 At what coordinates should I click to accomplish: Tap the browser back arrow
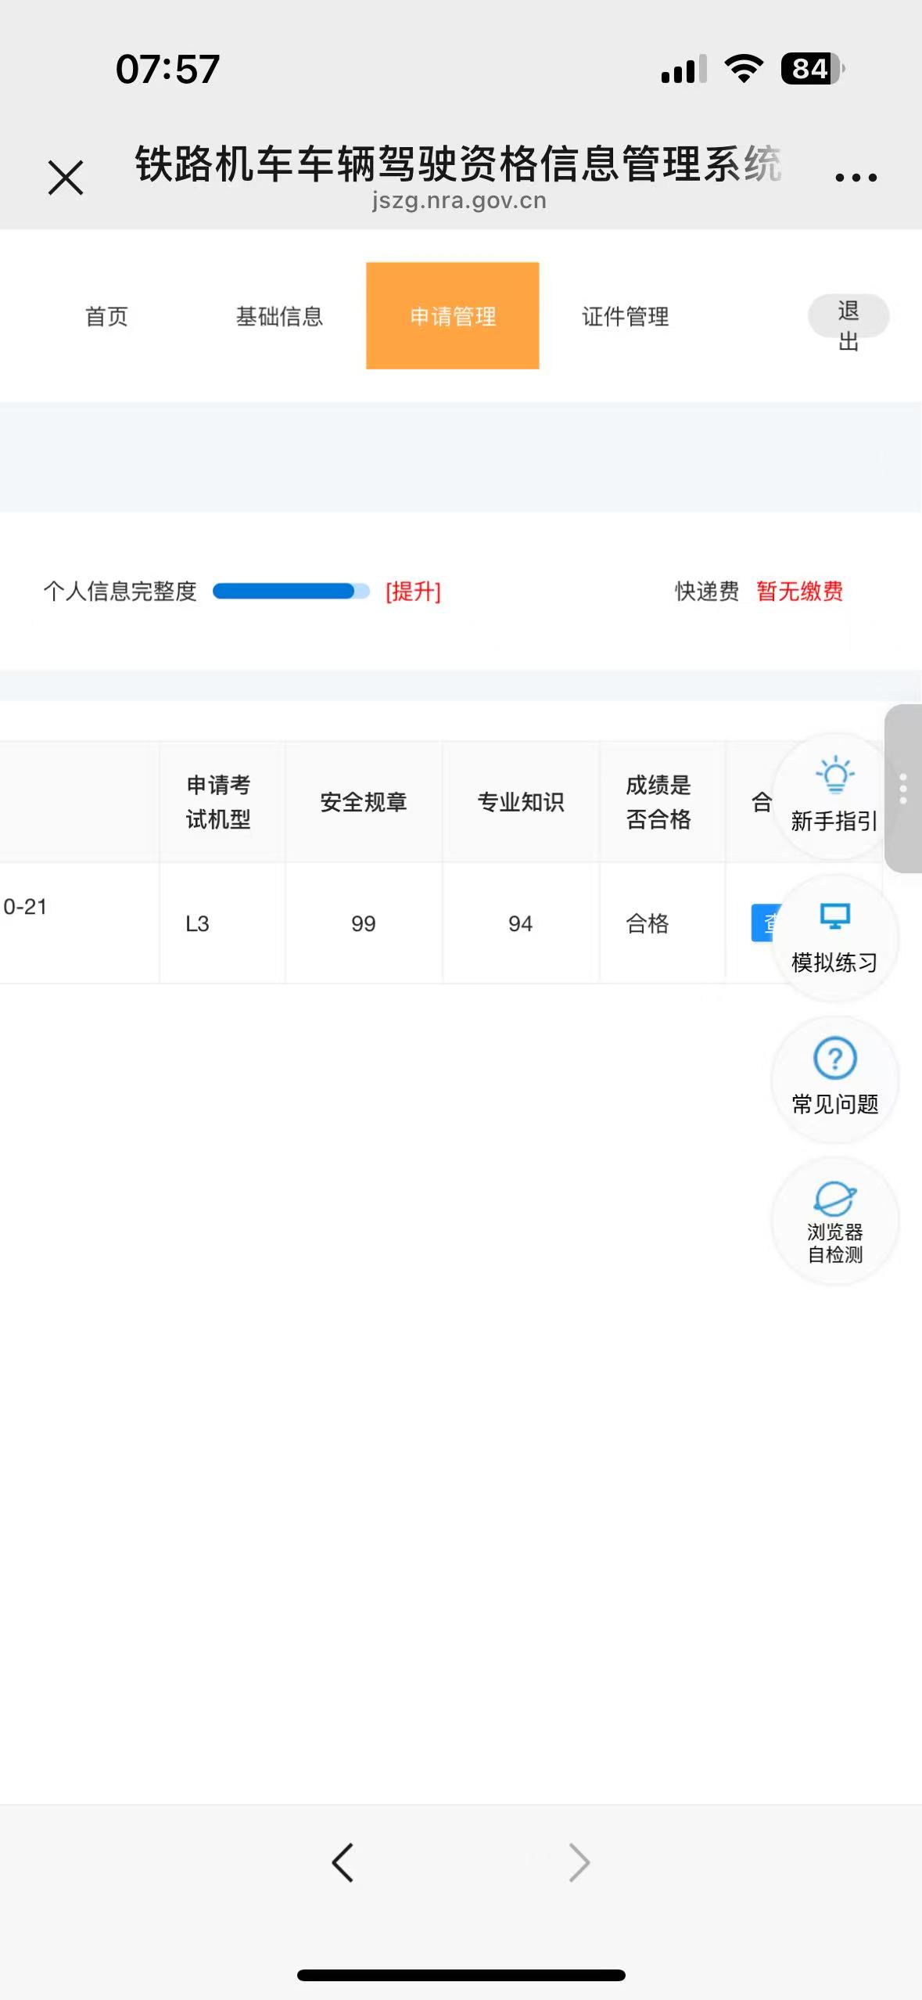[x=343, y=1862]
